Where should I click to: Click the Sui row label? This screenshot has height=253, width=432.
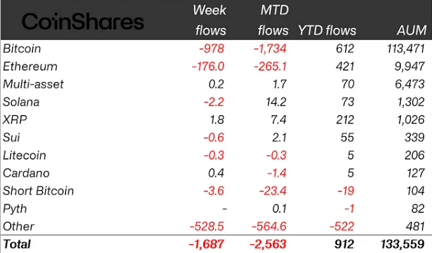tap(11, 137)
